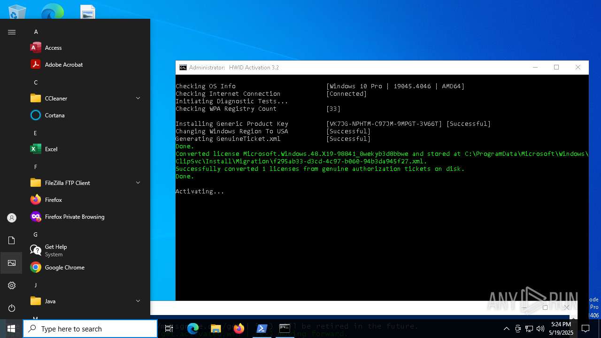The width and height of the screenshot is (601, 338).
Task: Close the HWID Activation window
Action: (x=578, y=68)
